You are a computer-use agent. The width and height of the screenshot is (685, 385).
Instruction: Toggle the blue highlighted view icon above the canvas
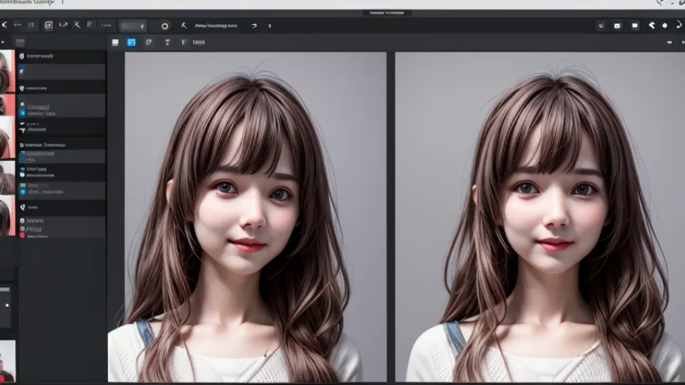tap(131, 42)
